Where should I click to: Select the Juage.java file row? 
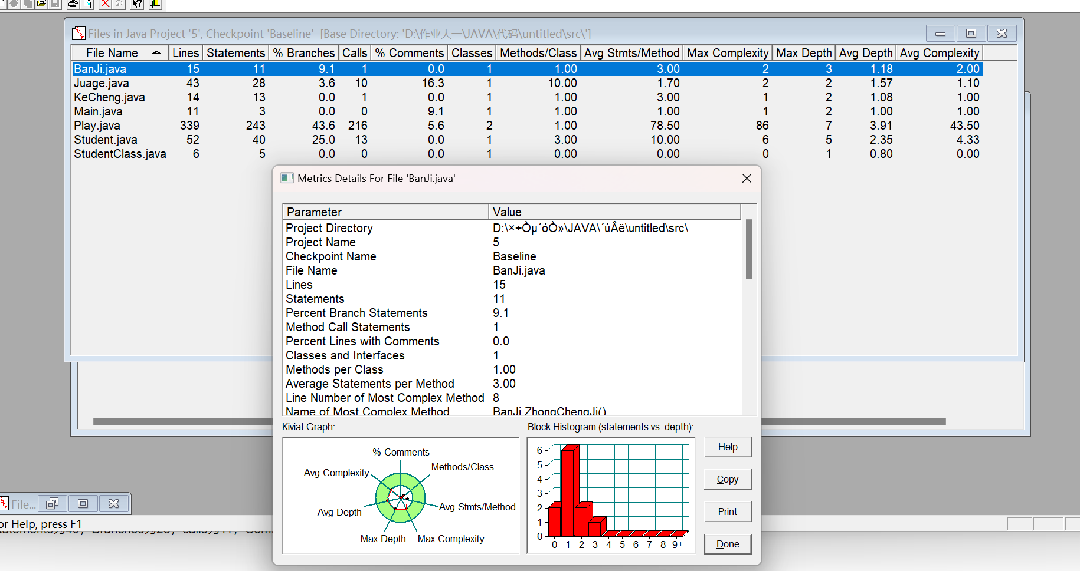[x=528, y=83]
